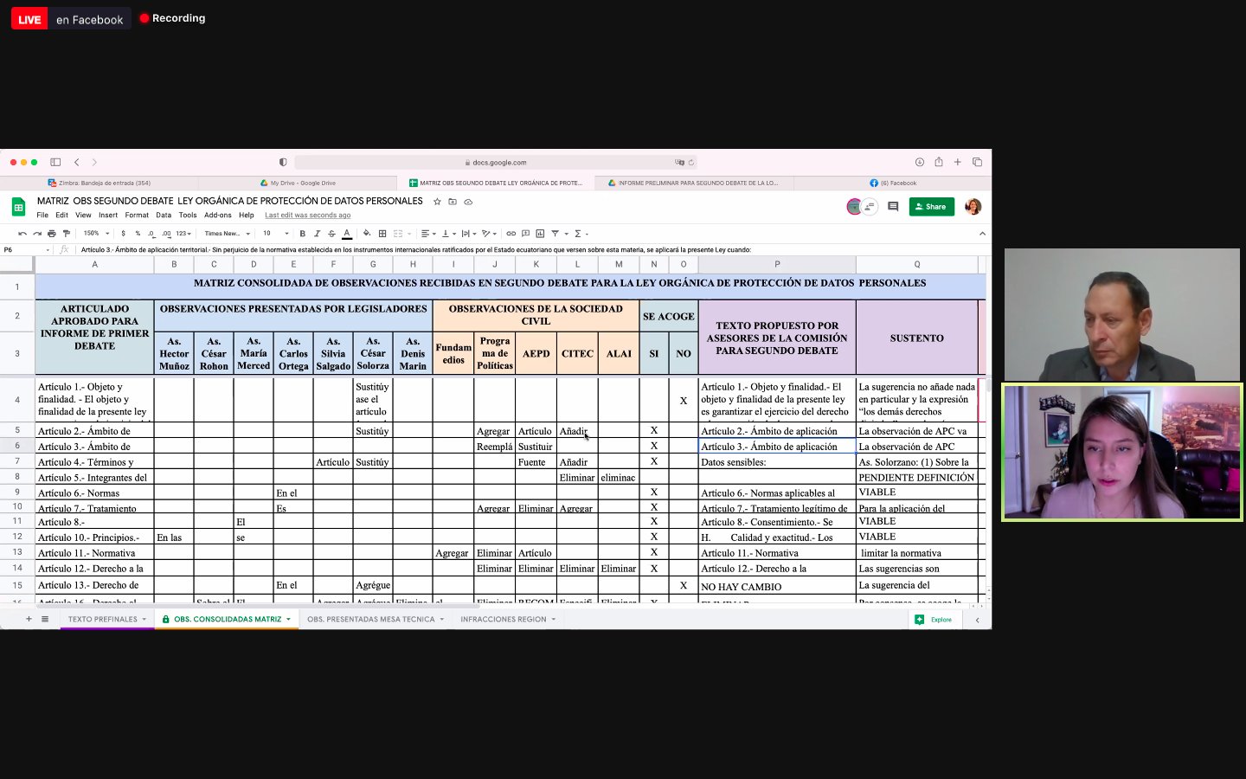The width and height of the screenshot is (1246, 779).
Task: Open the Borders tool
Action: [x=382, y=234]
